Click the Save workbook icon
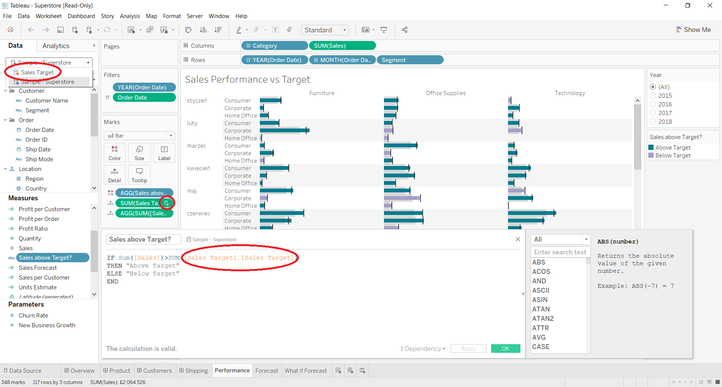Image resolution: width=722 pixels, height=387 pixels. (60, 30)
